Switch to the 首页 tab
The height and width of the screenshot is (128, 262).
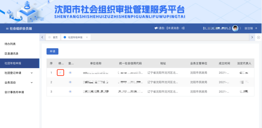[x=53, y=37]
